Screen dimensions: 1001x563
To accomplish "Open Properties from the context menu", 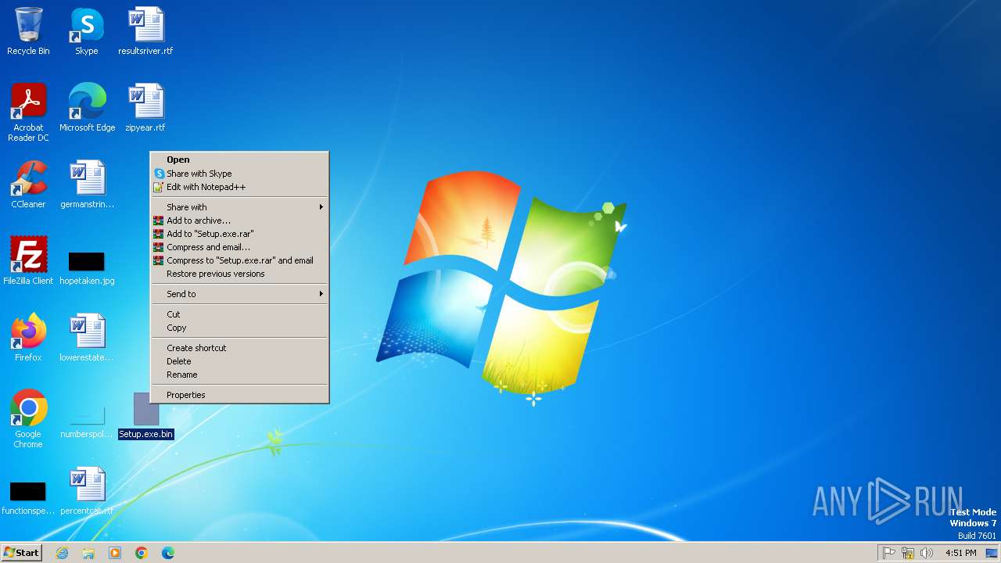I will pos(239,395).
